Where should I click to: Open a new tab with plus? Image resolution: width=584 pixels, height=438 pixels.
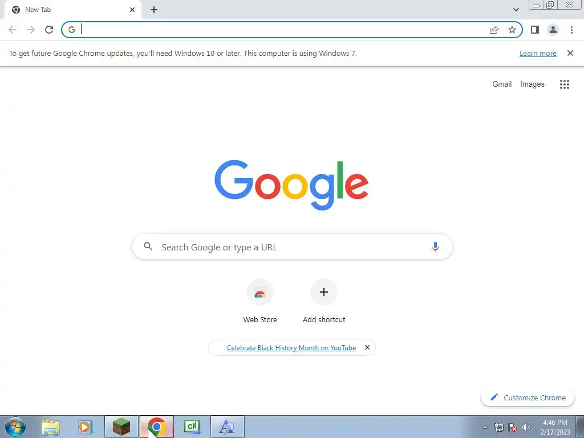coord(154,10)
